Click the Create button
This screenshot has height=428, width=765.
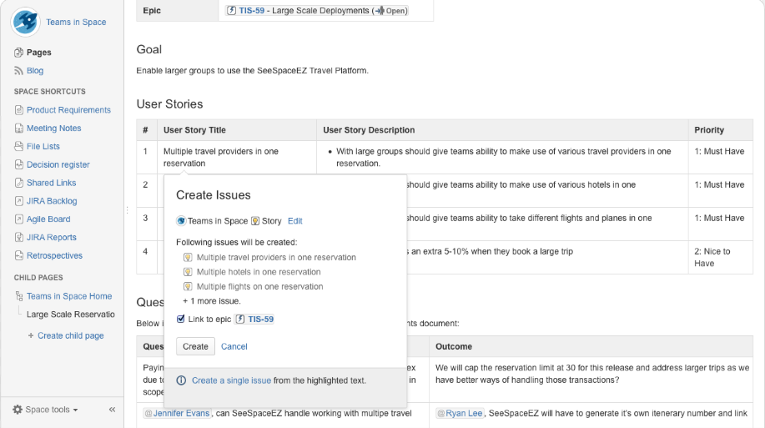point(195,346)
